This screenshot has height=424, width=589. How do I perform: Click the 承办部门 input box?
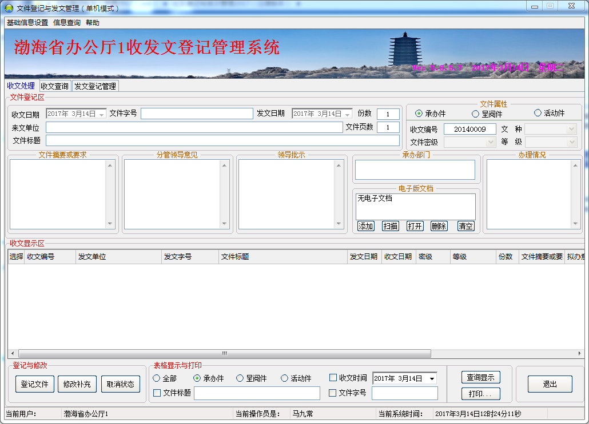point(415,170)
